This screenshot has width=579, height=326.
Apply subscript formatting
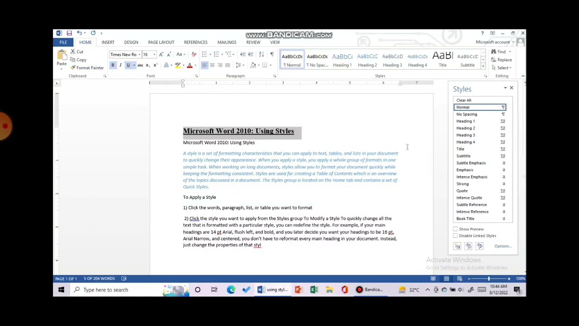pyautogui.click(x=148, y=65)
